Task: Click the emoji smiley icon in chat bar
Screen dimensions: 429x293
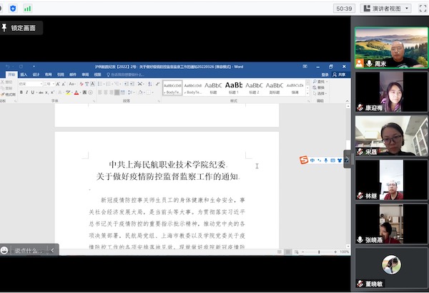Action: pos(4,250)
